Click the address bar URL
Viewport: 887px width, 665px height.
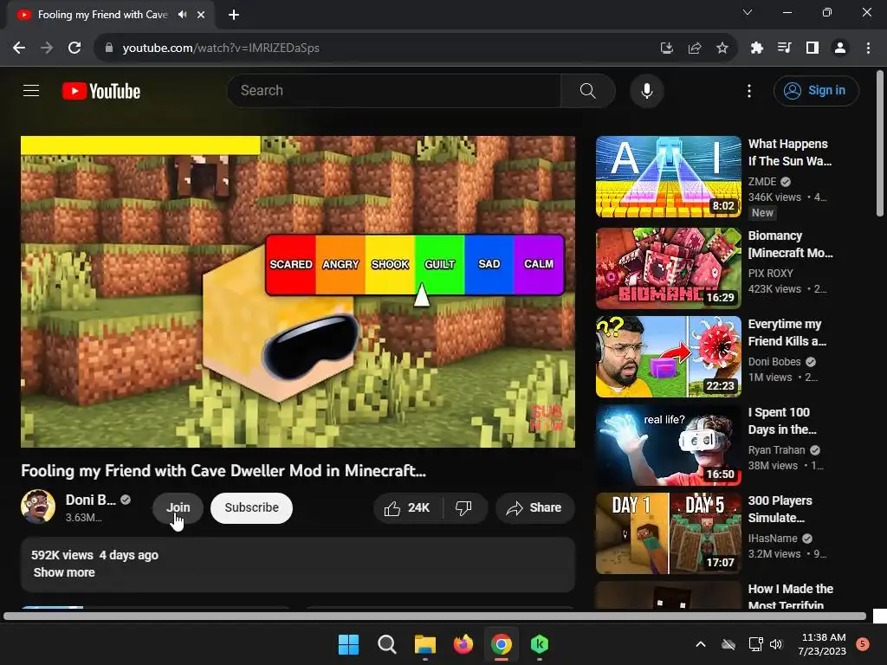click(221, 48)
